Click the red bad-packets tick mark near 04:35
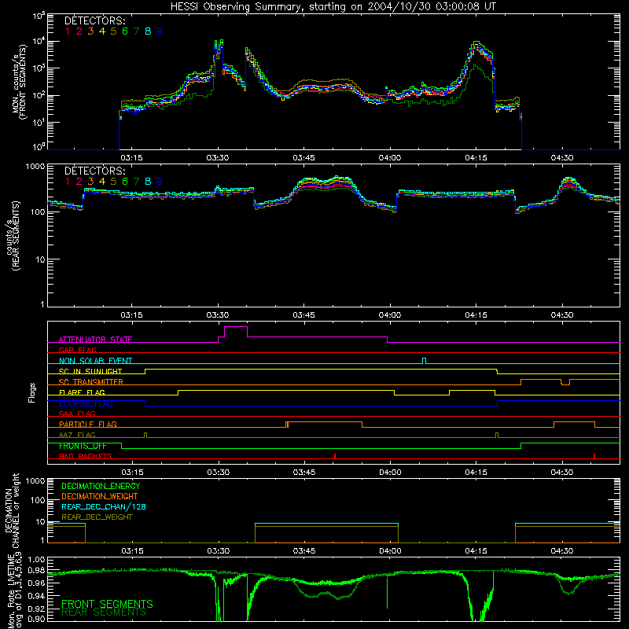This screenshot has width=629, height=629. click(594, 456)
